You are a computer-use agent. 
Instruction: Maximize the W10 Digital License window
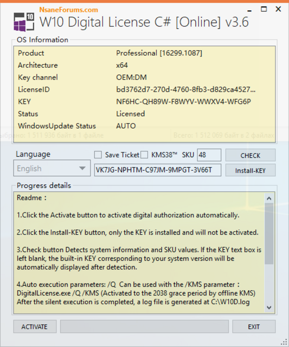tap(264, 9)
